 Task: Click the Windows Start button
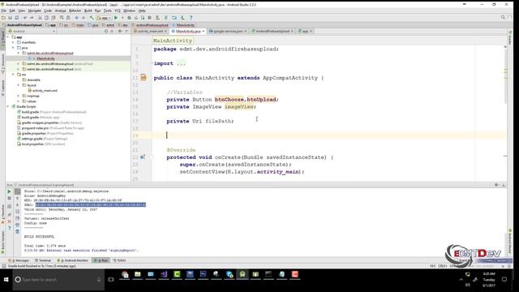(x=6, y=280)
